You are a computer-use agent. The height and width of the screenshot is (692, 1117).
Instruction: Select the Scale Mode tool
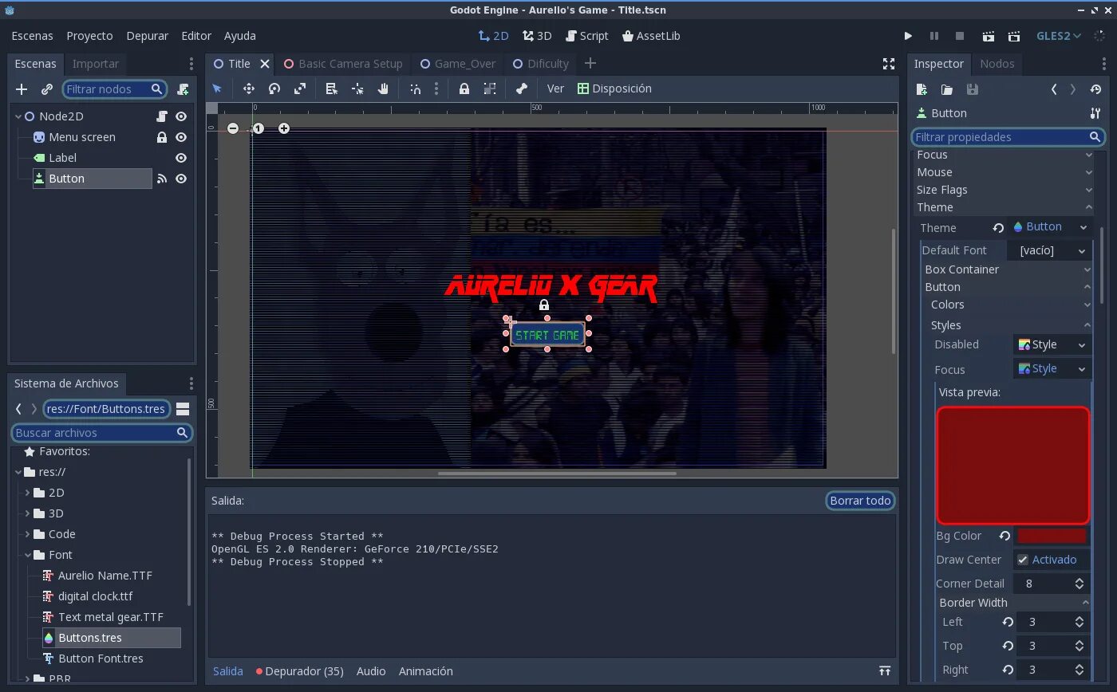pos(300,88)
